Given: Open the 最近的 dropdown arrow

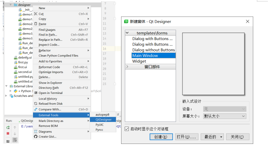Looking at the screenshot, I should 221,137.
